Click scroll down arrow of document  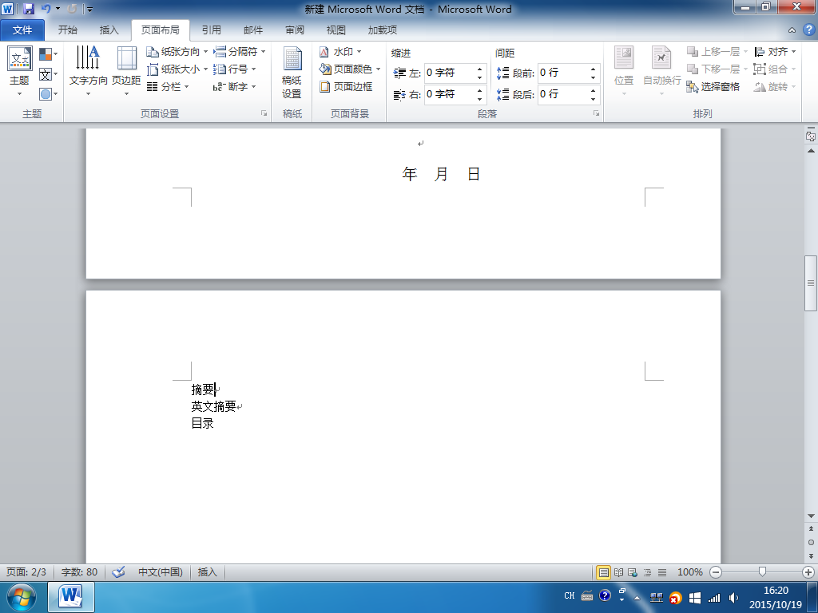(x=811, y=516)
